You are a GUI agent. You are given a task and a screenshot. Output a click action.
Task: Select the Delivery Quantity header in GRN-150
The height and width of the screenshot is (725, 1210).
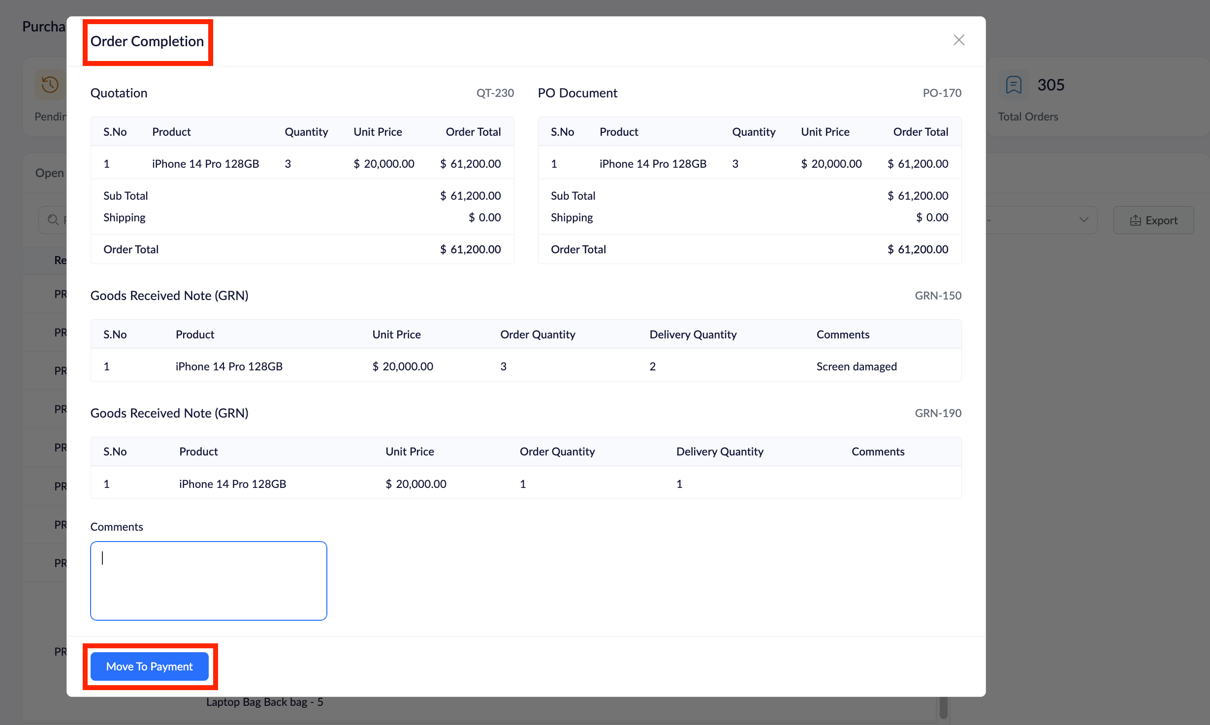pyautogui.click(x=693, y=334)
